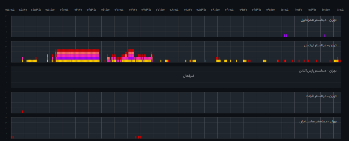Open the تهران - دیتاسنتر افرانت panel title
The height and width of the screenshot is (141, 349).
point(321,96)
